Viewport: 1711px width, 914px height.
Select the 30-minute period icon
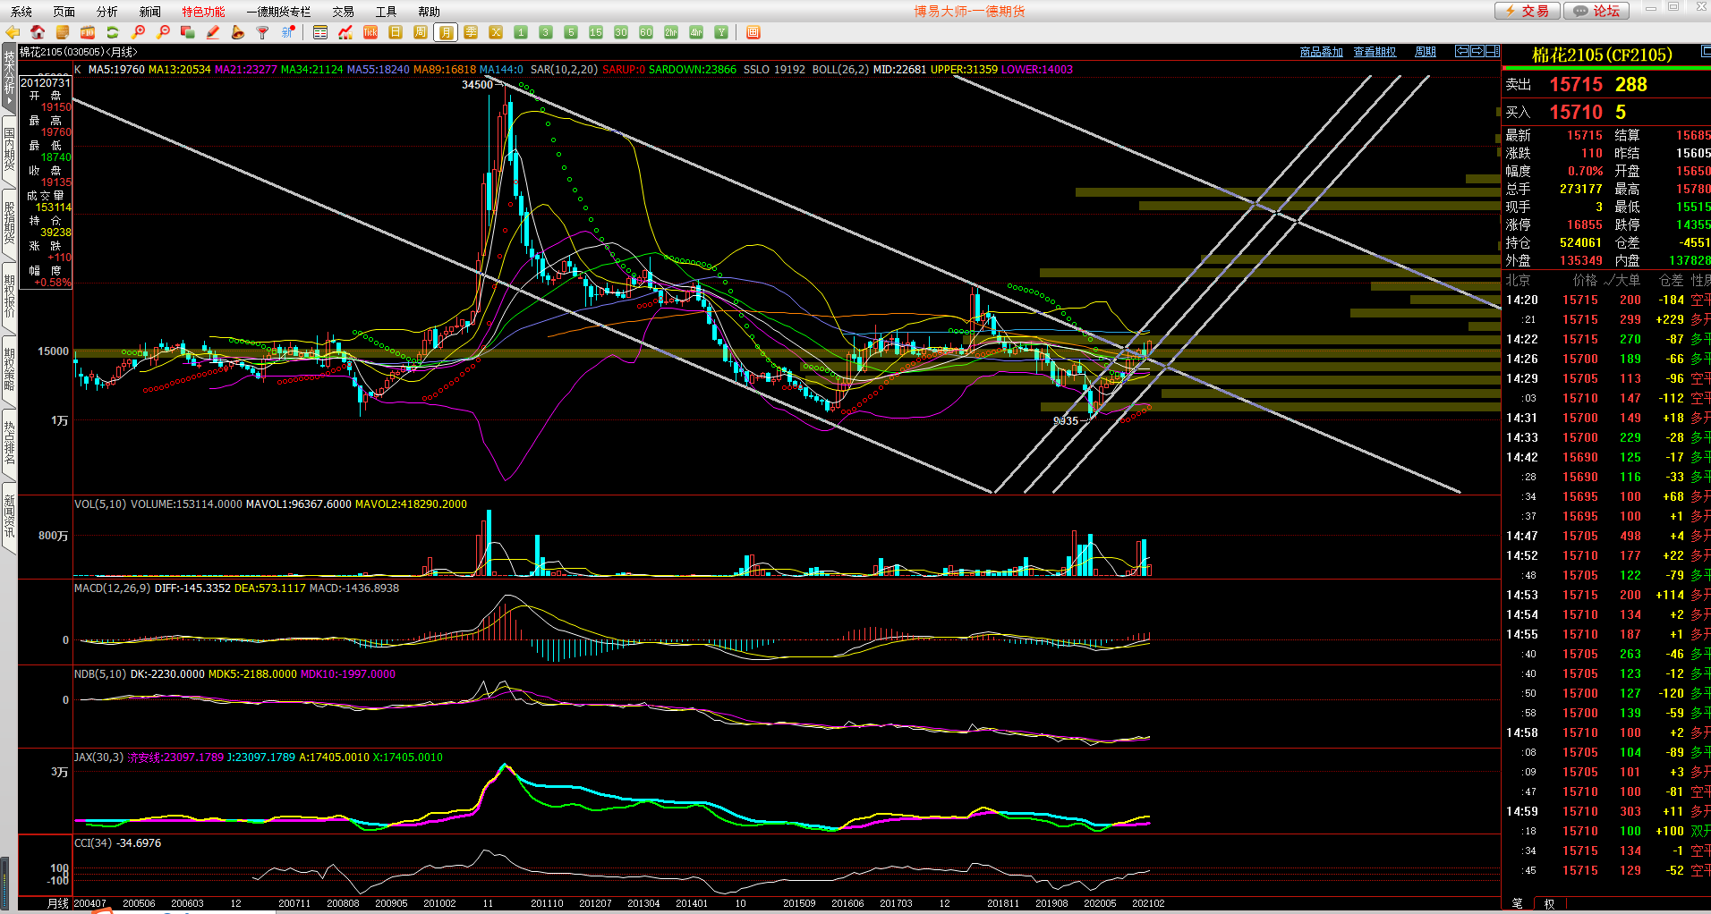621,32
